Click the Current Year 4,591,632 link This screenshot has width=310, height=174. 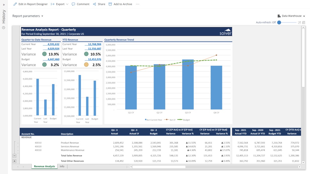pos(53,44)
